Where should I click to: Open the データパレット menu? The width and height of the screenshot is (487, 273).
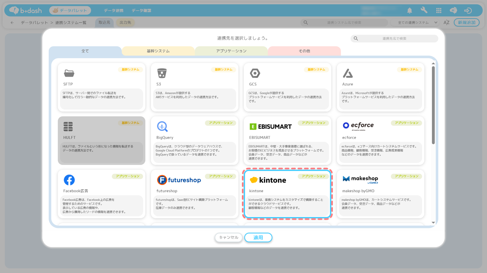70,10
